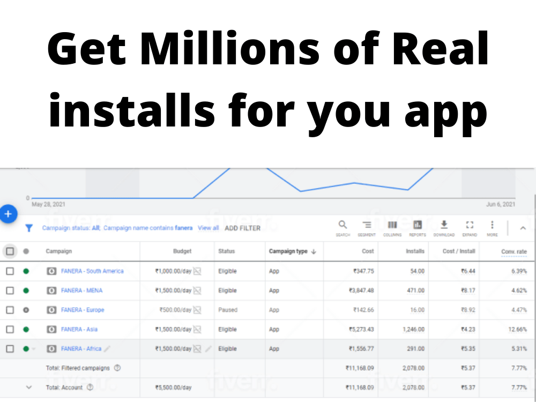Screen dimensions: 536x402
Task: Edit the Campaign status: All filter
Action: pos(71,228)
